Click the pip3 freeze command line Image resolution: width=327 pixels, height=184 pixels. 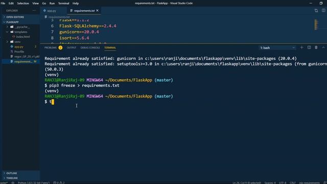click(82, 85)
